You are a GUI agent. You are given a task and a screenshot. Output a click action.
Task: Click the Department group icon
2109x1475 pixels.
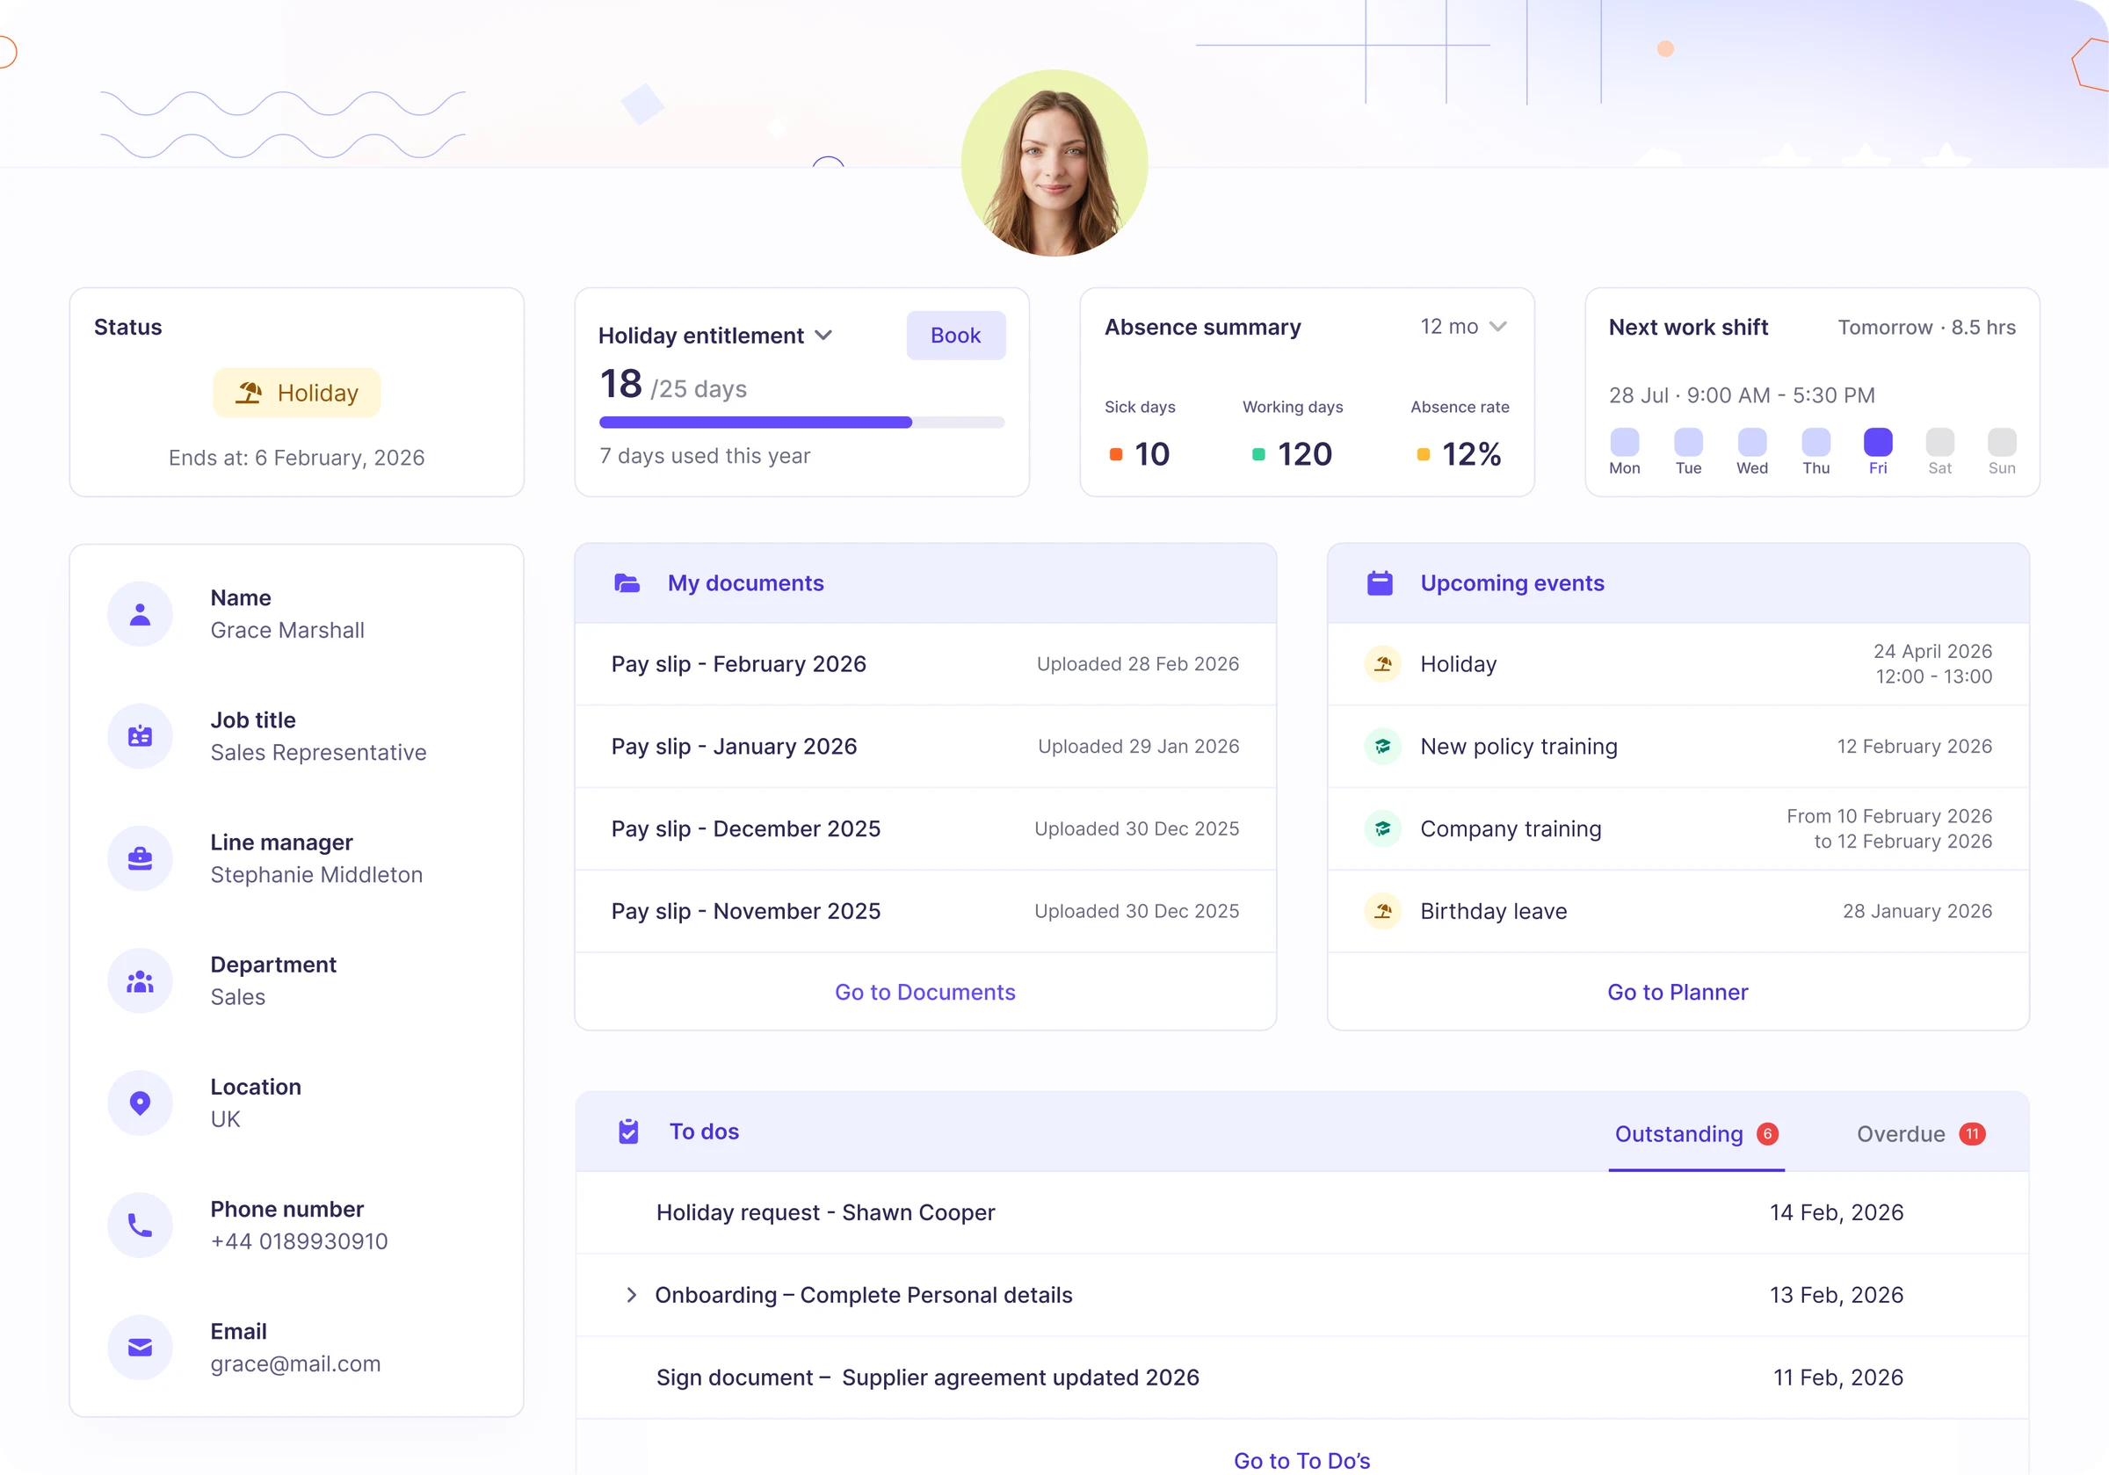click(140, 981)
